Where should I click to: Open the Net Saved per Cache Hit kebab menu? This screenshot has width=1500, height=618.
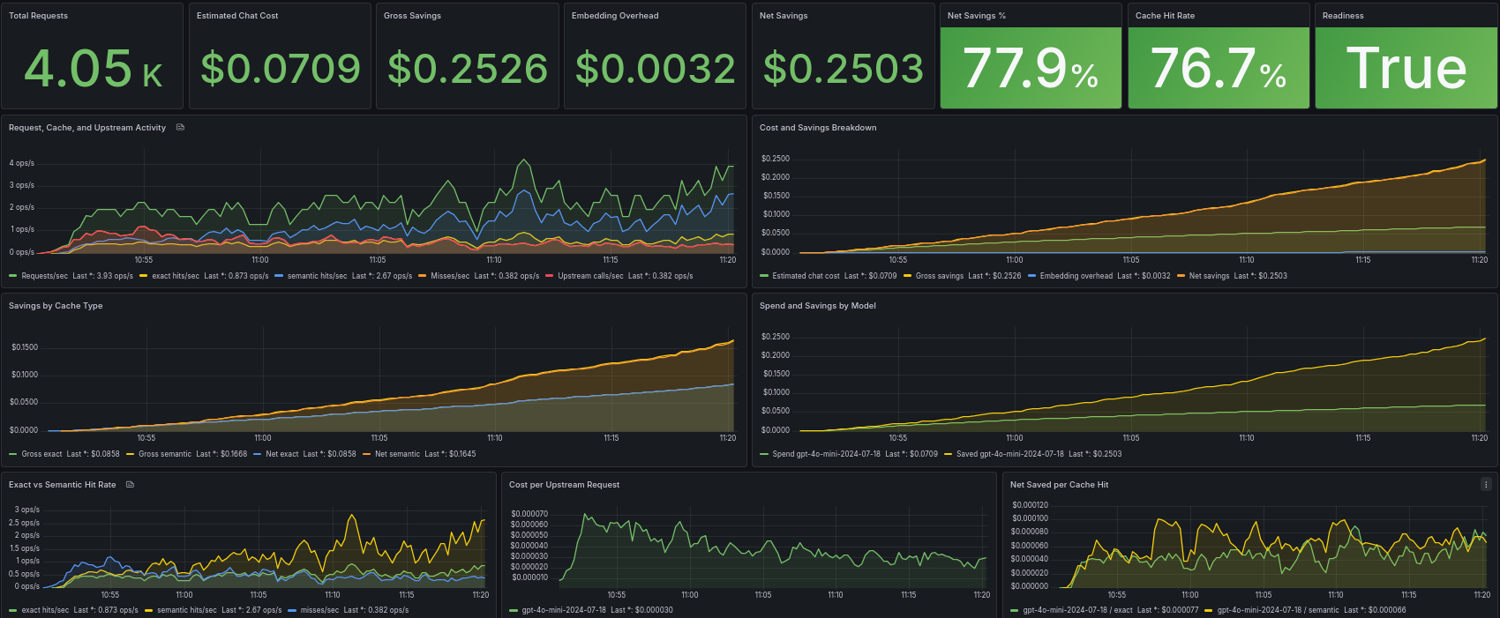coord(1486,484)
